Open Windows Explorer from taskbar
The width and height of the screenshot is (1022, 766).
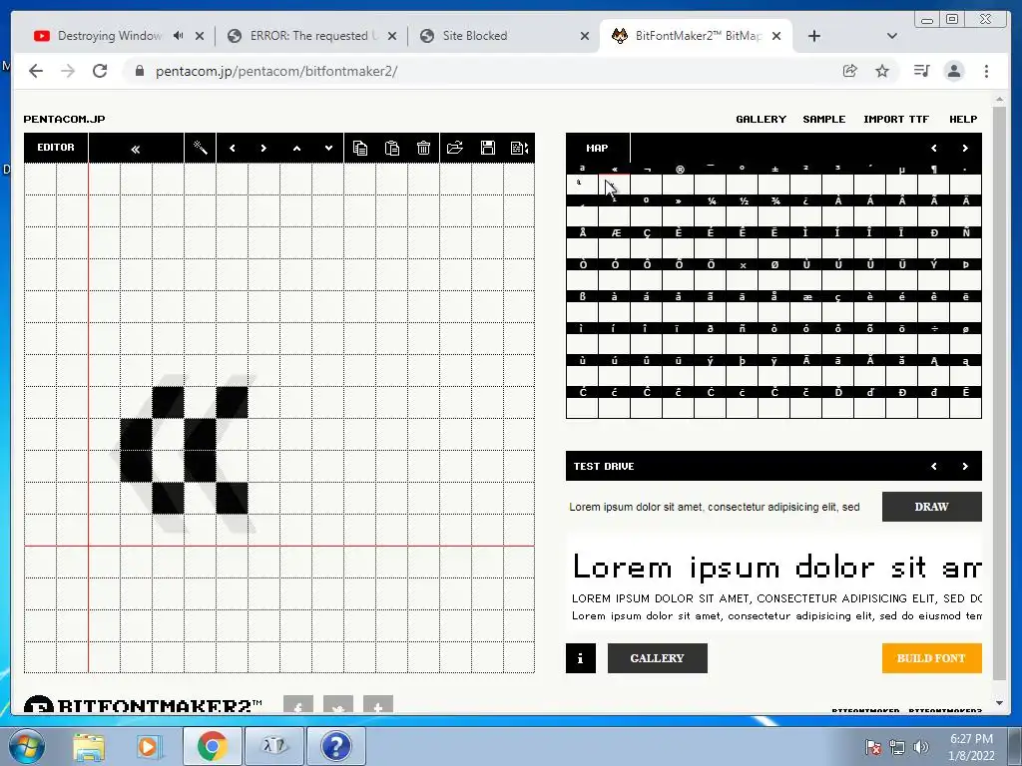point(89,746)
